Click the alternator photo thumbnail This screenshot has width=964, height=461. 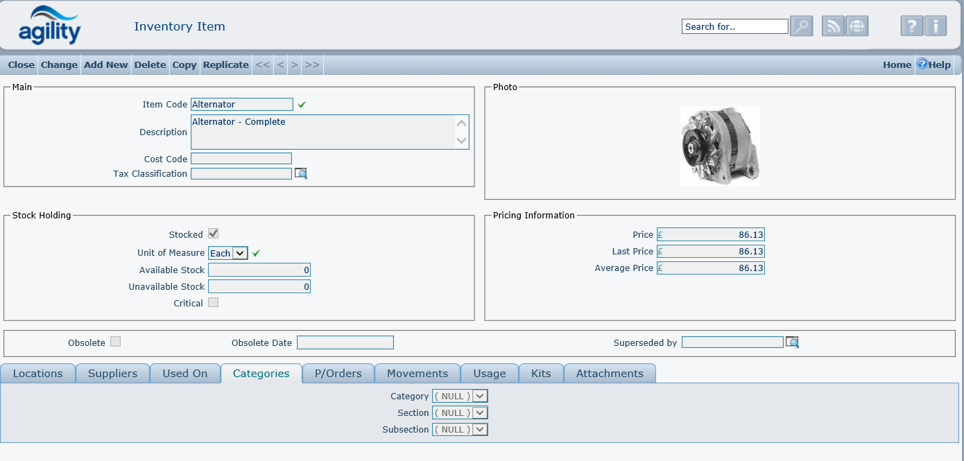[x=720, y=146]
